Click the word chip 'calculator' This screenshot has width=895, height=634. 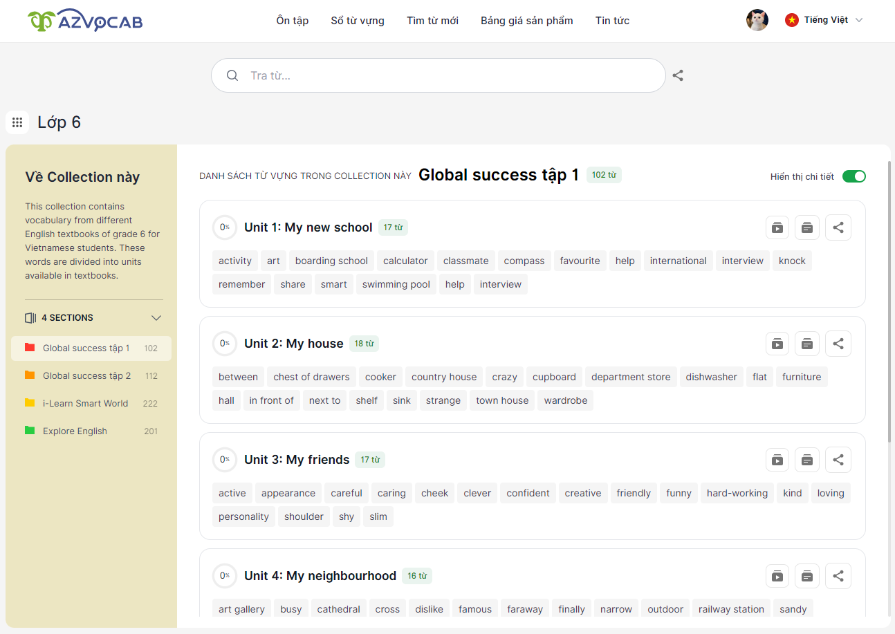(x=405, y=261)
